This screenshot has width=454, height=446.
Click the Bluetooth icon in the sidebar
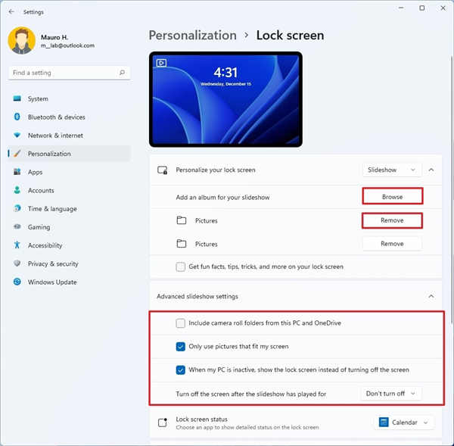click(x=17, y=117)
